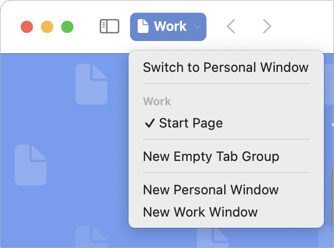Open a New Work Window
The width and height of the screenshot is (334, 248).
[200, 212]
